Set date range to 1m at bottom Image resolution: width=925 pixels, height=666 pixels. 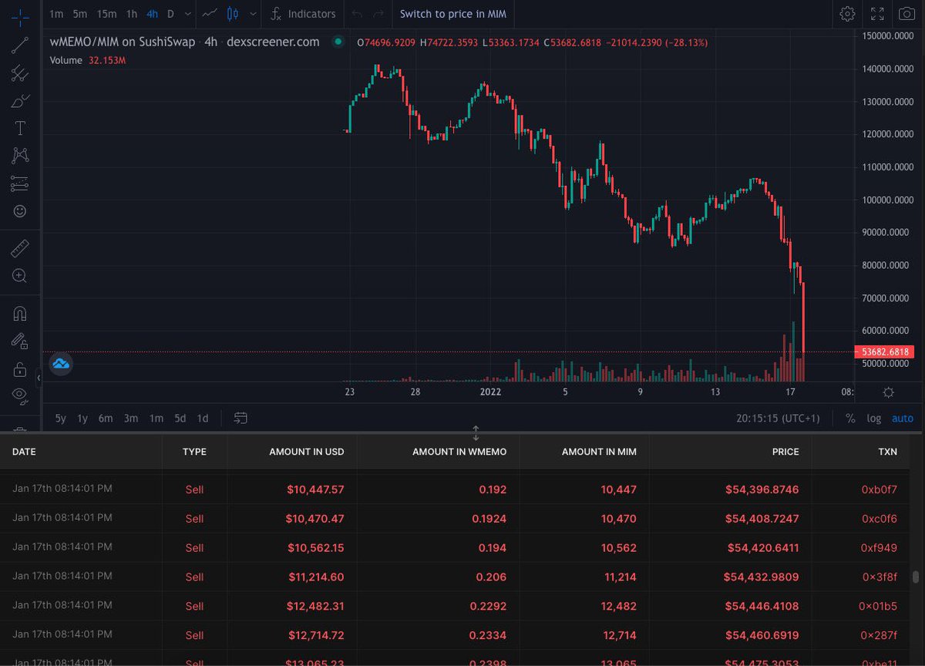click(x=156, y=419)
